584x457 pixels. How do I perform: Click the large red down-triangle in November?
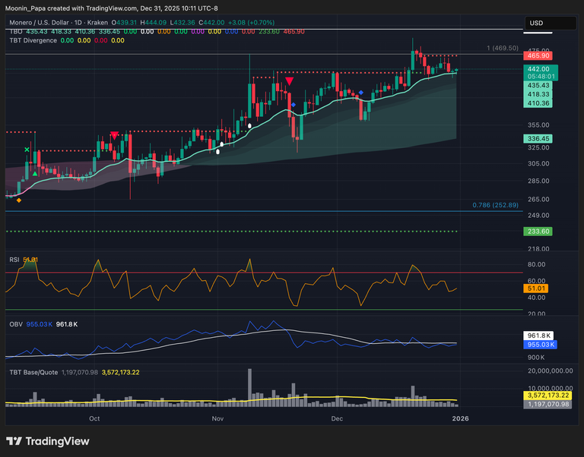(290, 80)
